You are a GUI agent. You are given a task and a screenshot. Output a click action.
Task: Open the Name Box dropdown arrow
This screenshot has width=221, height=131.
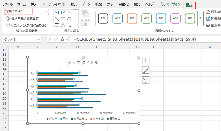(39, 39)
